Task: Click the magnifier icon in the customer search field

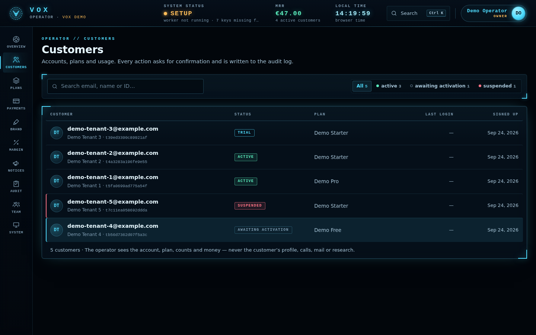Action: tap(55, 86)
